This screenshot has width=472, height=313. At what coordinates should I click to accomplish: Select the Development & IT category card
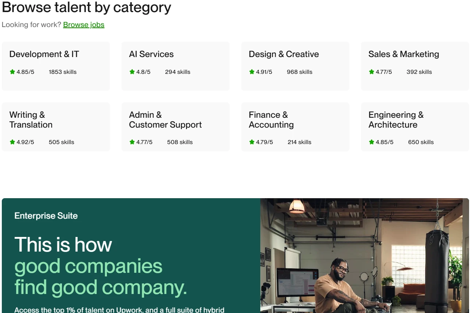tap(55, 66)
